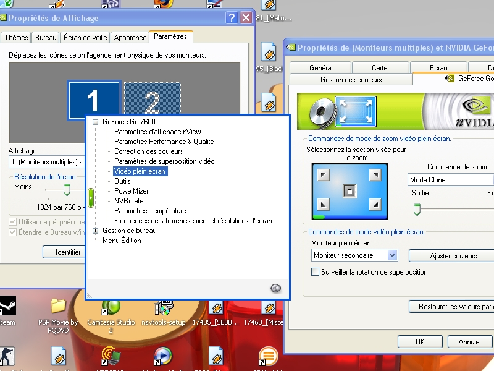Toggle Utiliser ce périphérique checkbox

point(12,222)
